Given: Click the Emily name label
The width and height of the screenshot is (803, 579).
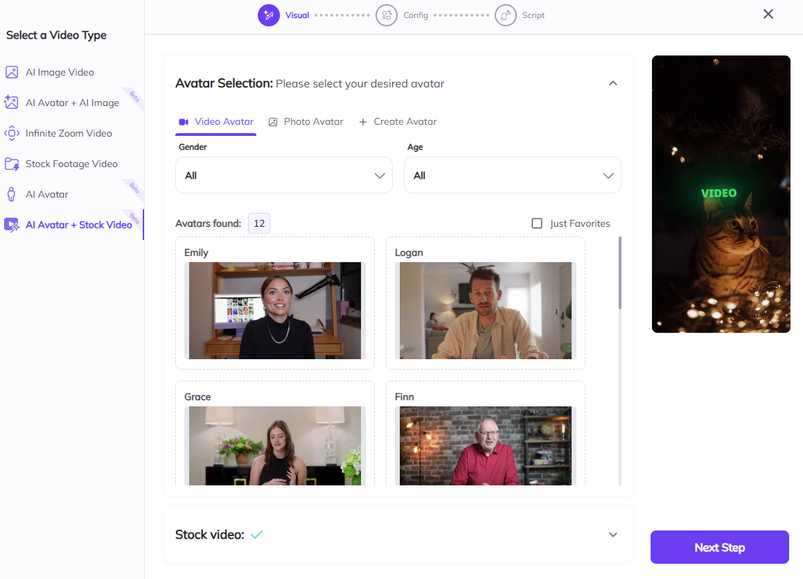Looking at the screenshot, I should (196, 252).
